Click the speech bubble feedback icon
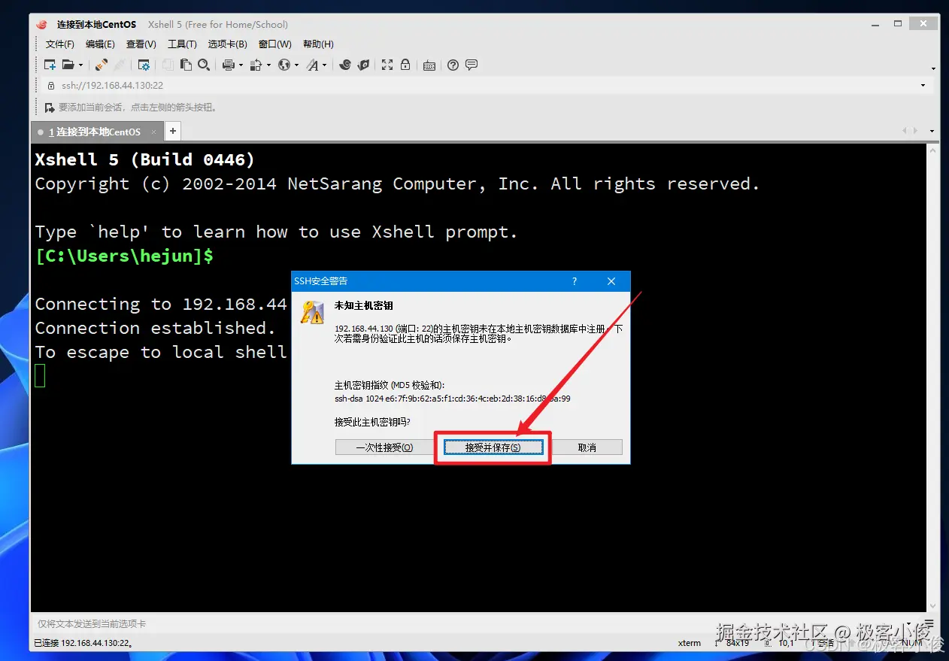 [x=471, y=65]
